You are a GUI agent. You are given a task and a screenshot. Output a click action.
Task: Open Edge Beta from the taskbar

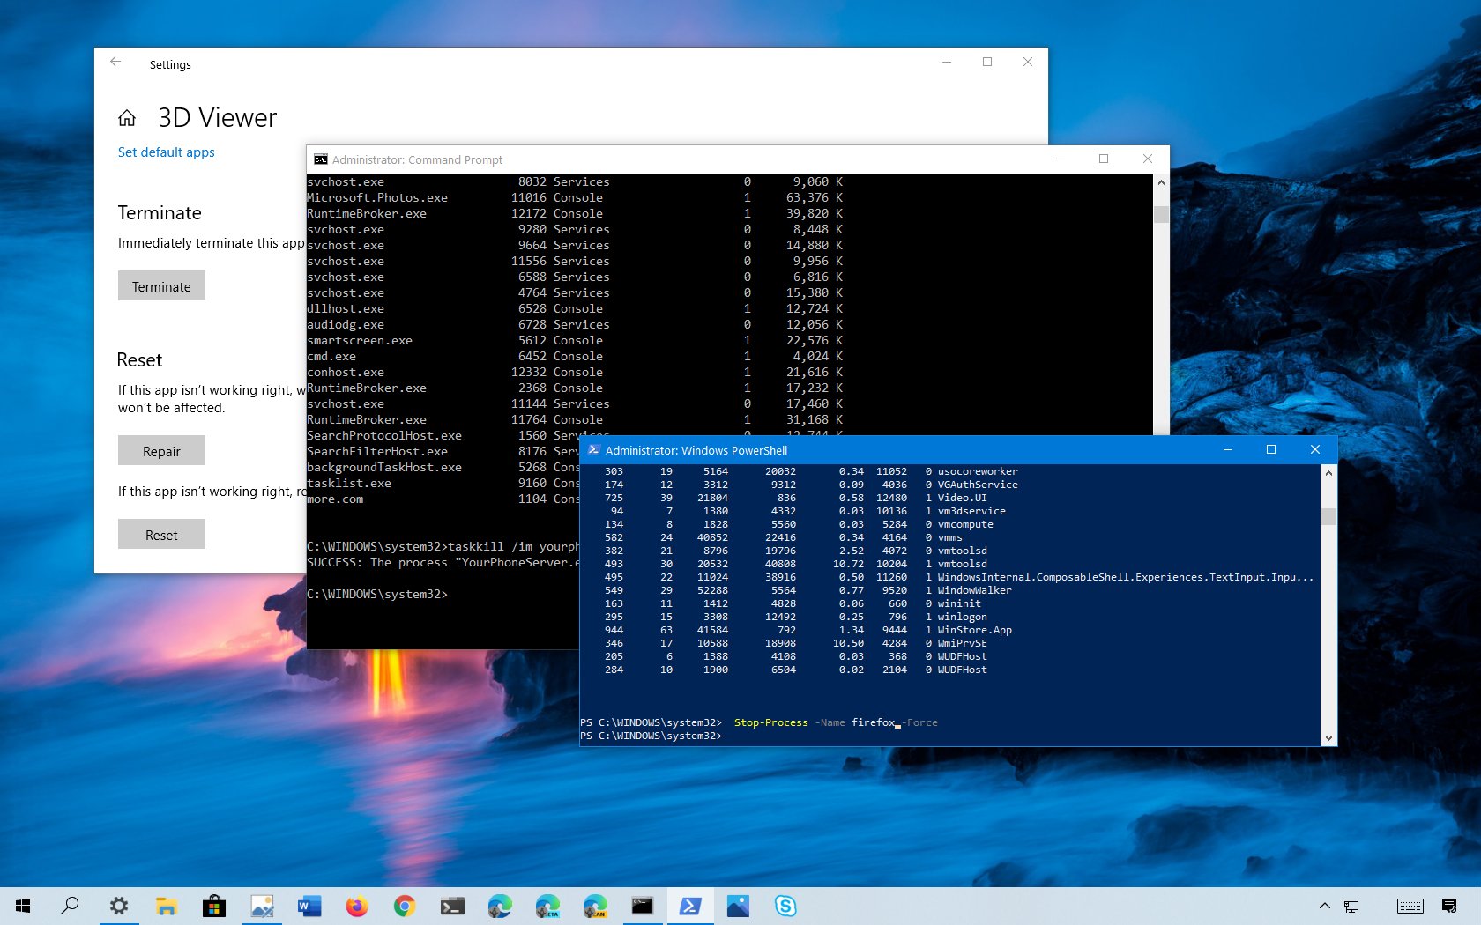tap(547, 906)
